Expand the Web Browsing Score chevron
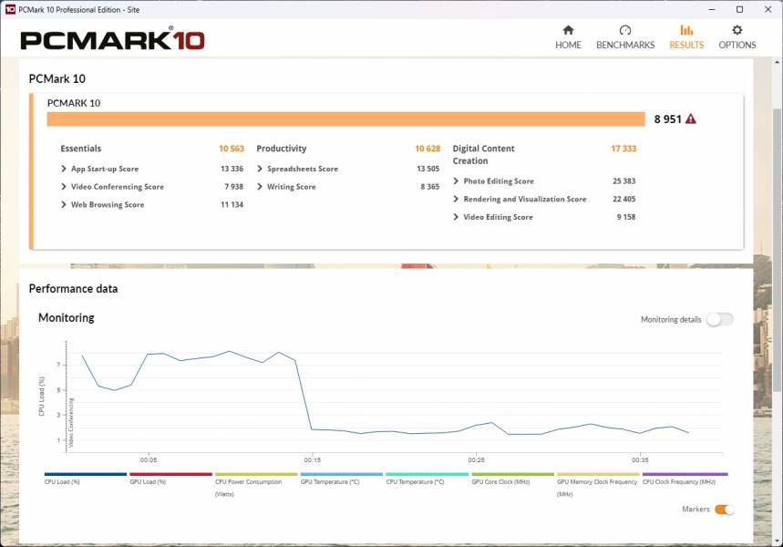Image resolution: width=783 pixels, height=547 pixels. (x=64, y=204)
